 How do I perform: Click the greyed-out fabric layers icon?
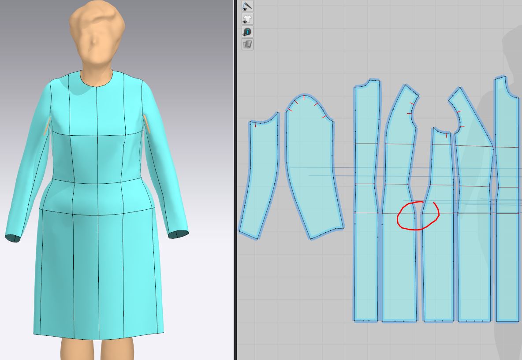pos(247,44)
